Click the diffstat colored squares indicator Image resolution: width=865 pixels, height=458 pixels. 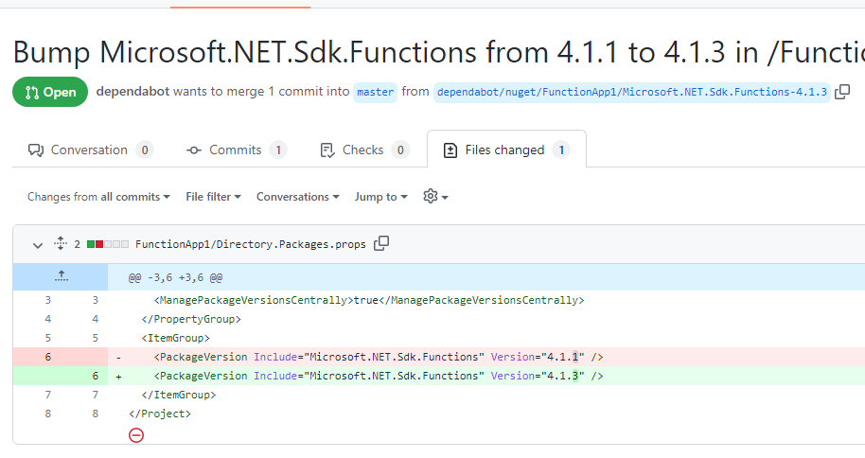(x=108, y=244)
